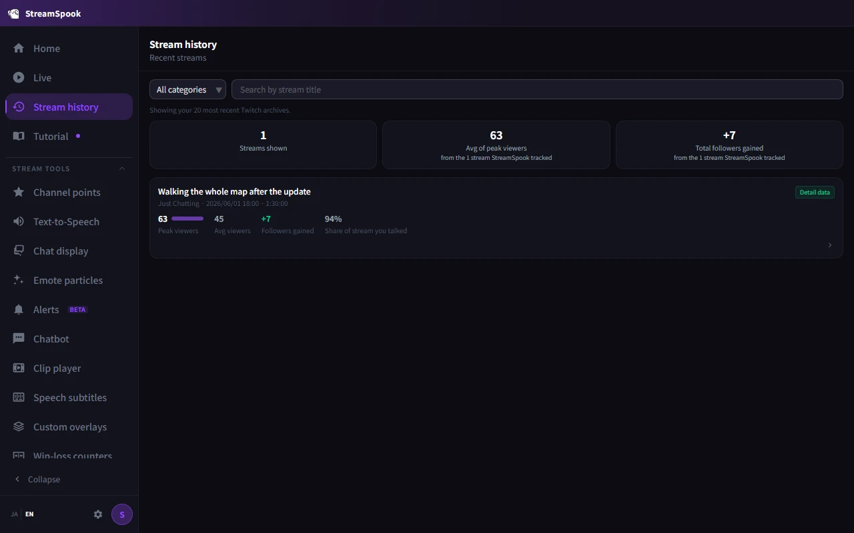
Task: Click the Speech subtitles icon
Action: (x=19, y=397)
